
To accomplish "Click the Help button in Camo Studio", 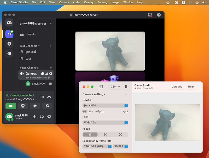I will click(191, 87).
